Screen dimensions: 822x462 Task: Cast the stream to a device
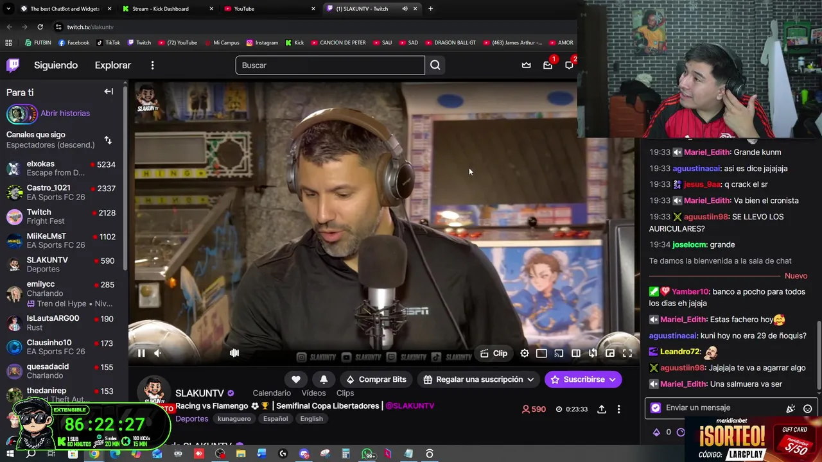[559, 353]
